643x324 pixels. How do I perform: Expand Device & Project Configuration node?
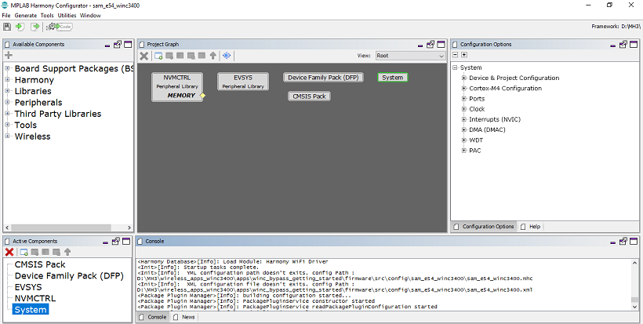[x=463, y=78]
